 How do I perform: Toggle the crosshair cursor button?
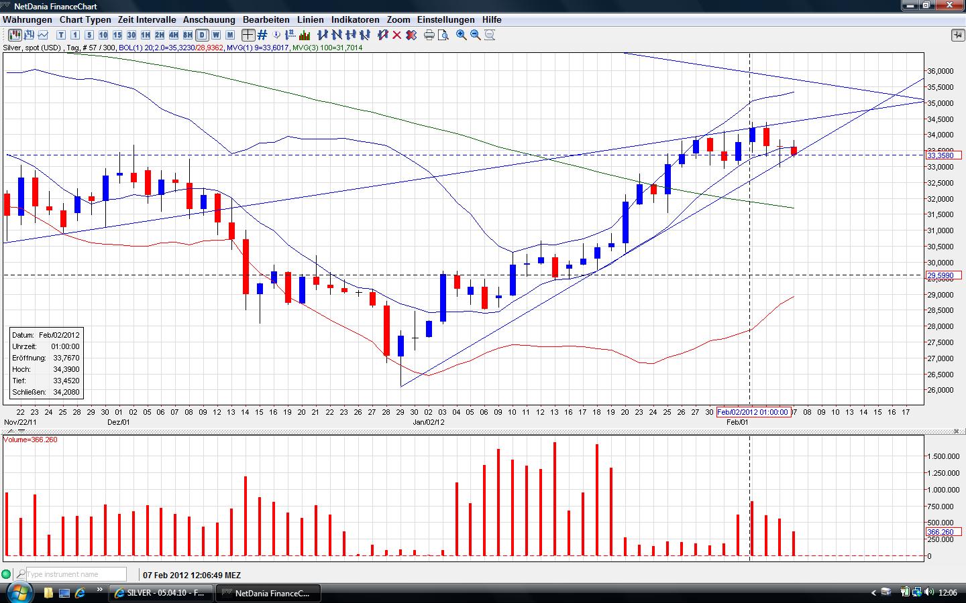(x=248, y=35)
